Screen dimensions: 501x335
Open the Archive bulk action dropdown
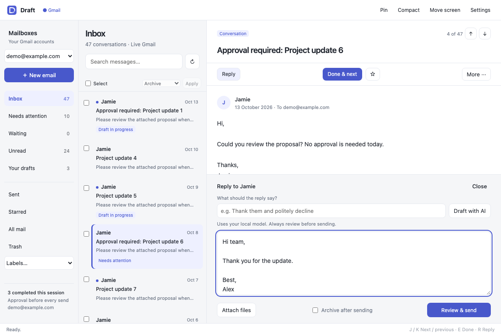(x=161, y=83)
